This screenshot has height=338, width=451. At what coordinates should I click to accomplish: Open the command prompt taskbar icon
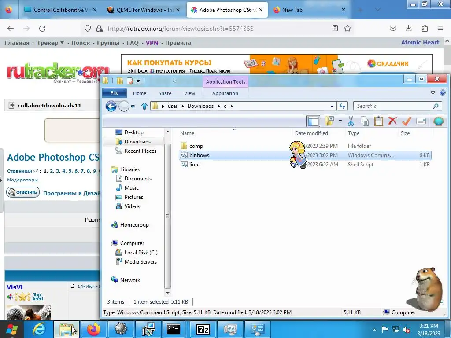click(174, 329)
